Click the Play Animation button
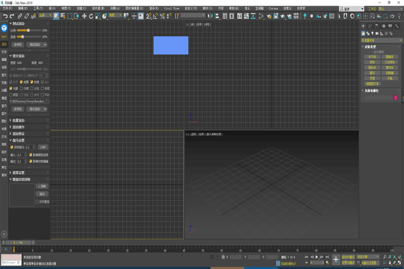The width and height of the screenshot is (404, 269). (317, 257)
